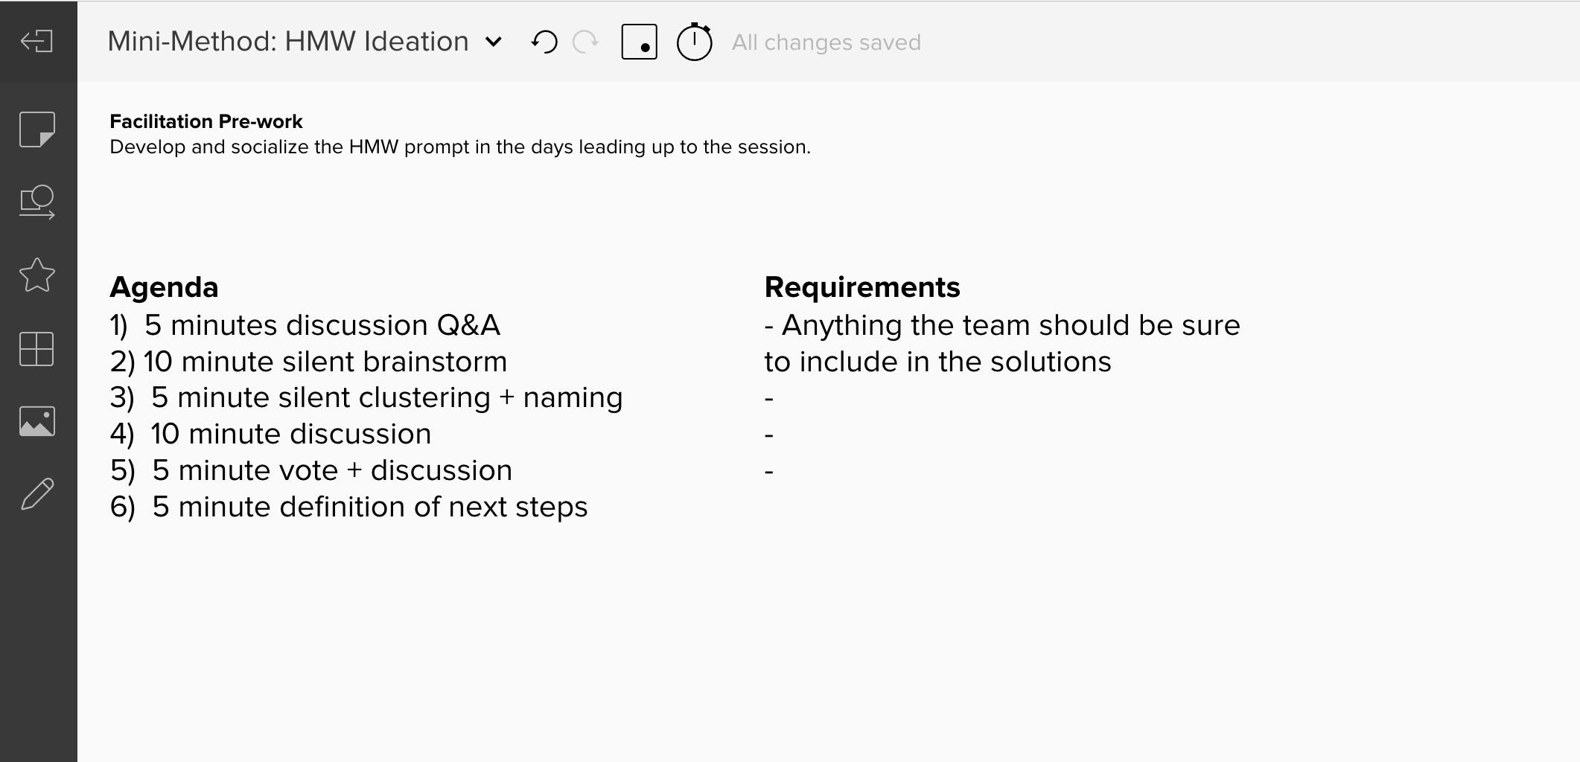Open the stopwatch timer
The image size is (1580, 762).
tap(694, 42)
